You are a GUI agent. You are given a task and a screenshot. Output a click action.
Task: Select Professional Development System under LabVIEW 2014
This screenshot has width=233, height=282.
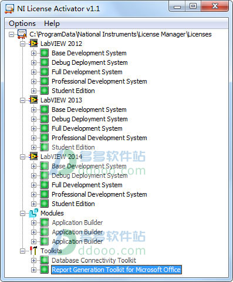(x=99, y=194)
